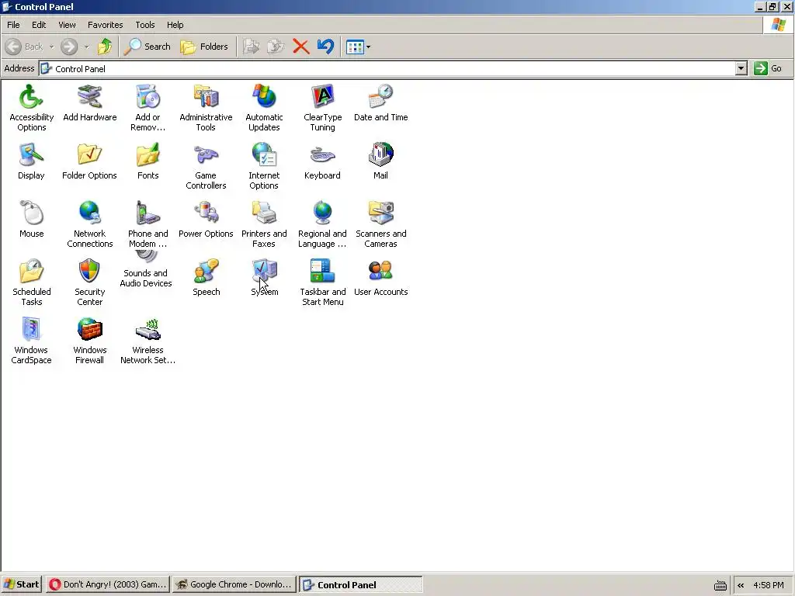Screen dimensions: 795x596
Task: Toggle the Folders pane button
Action: 204,47
